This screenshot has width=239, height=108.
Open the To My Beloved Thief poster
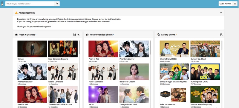tap(134, 95)
